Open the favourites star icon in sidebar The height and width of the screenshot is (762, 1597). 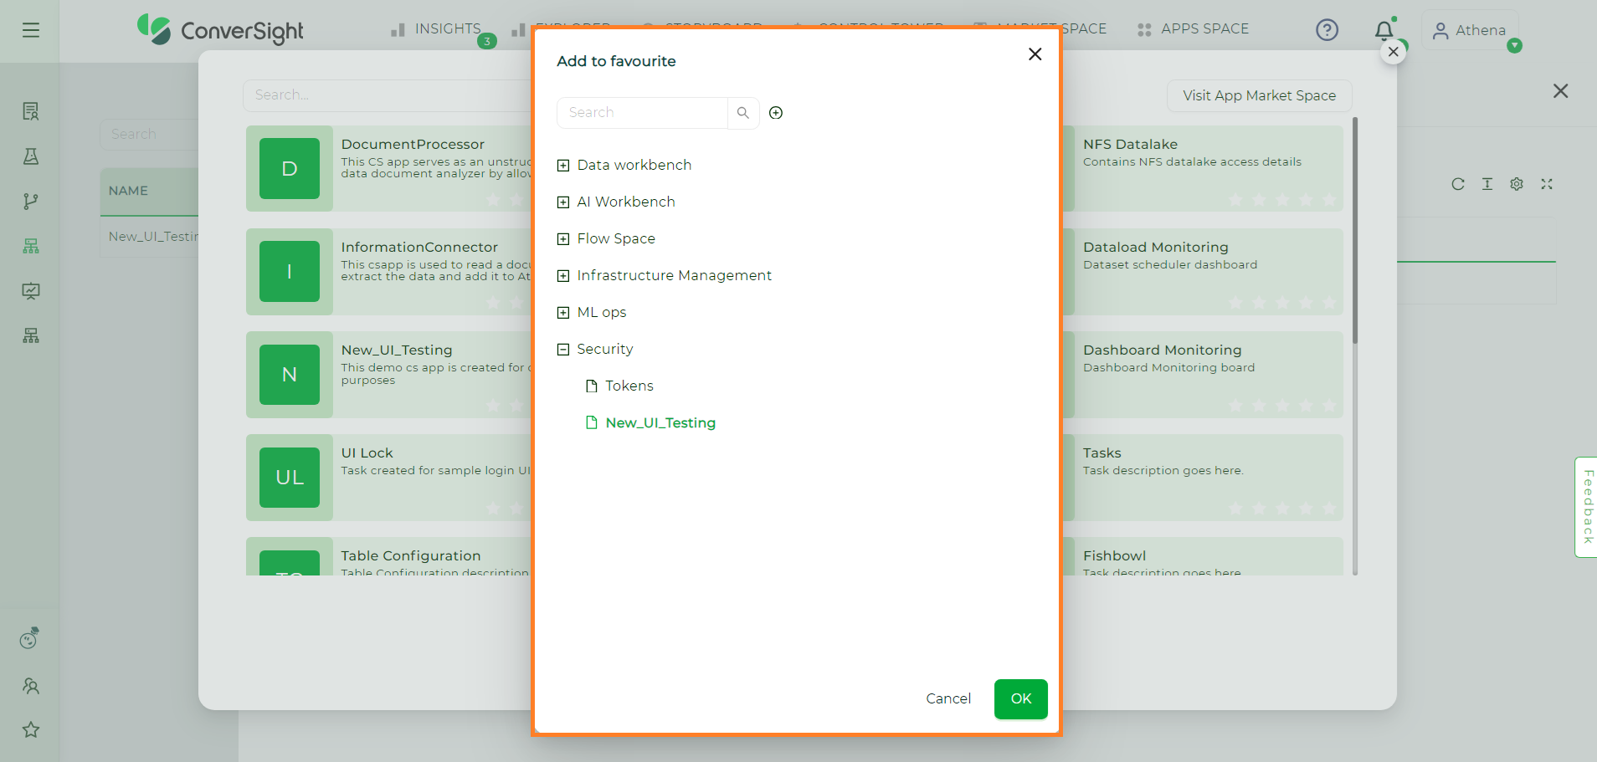[31, 729]
